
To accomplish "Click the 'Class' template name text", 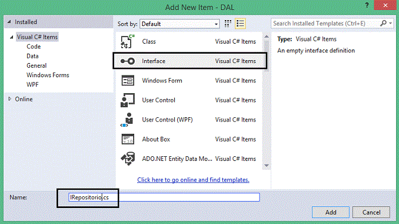I will [149, 41].
